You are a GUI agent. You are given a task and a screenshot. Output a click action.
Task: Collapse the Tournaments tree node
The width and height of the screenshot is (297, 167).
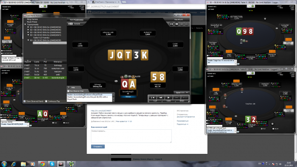click(25, 25)
